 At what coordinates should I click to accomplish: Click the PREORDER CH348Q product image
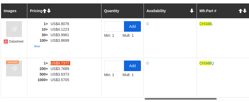click(x=14, y=68)
